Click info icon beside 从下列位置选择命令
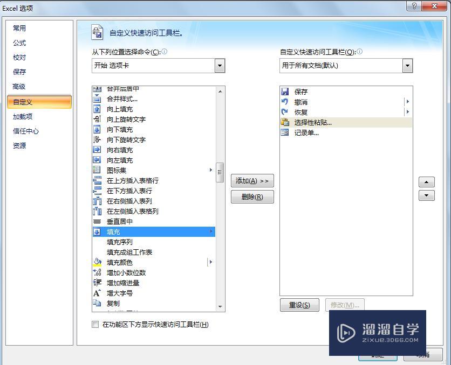The width and height of the screenshot is (451, 365). [x=164, y=51]
